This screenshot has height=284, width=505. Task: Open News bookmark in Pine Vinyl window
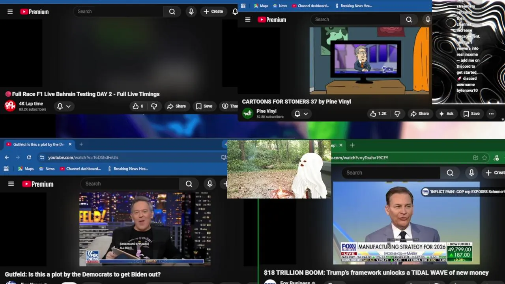pos(280,6)
